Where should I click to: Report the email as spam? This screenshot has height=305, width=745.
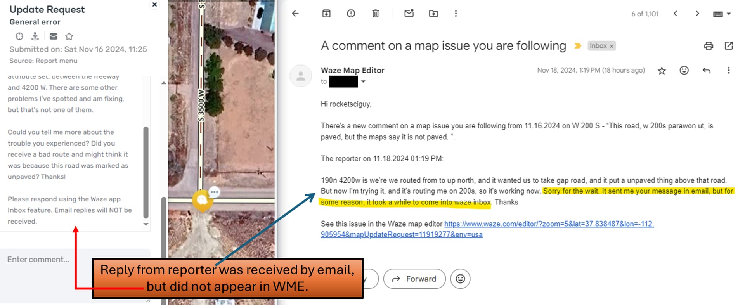pyautogui.click(x=351, y=14)
